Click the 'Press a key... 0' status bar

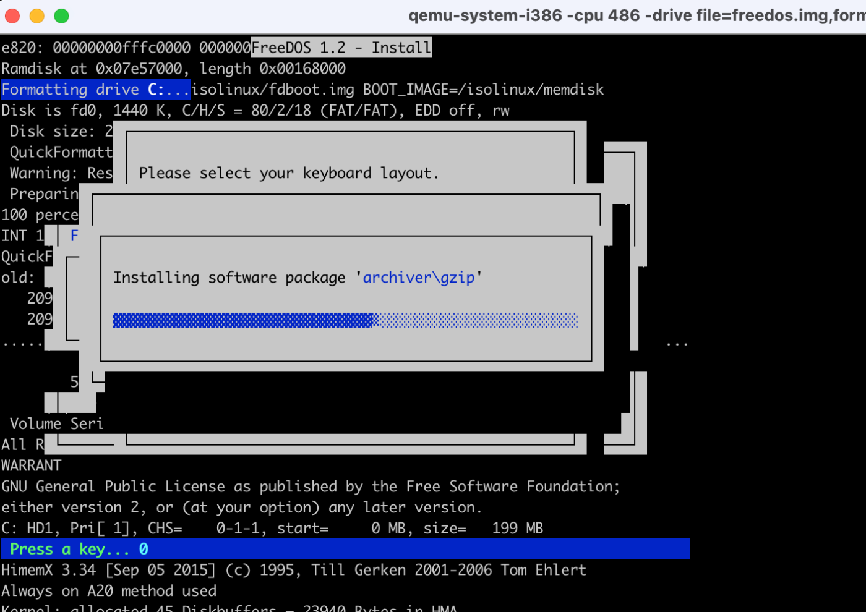345,549
